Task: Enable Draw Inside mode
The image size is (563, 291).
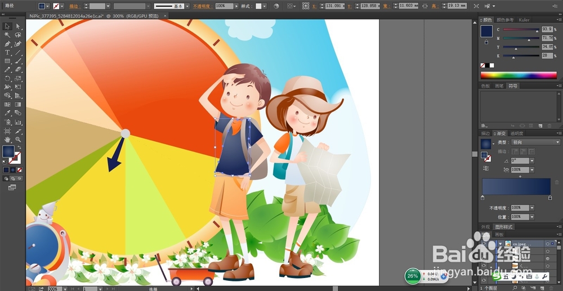Action: 20,178
